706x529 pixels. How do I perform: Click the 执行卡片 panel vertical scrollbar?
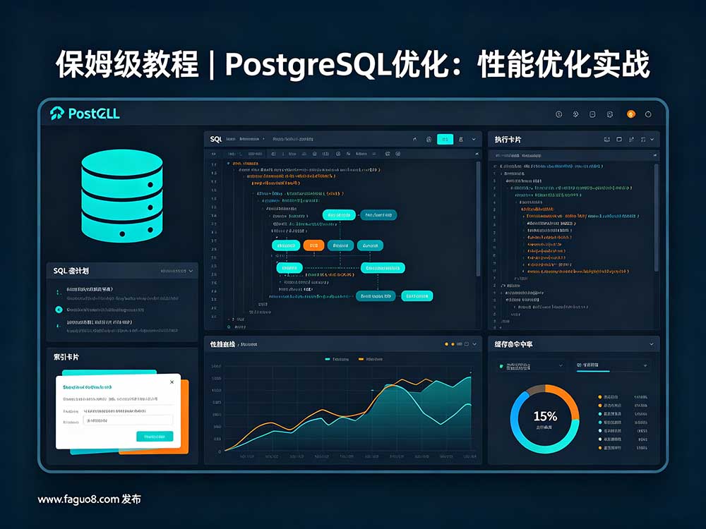click(x=656, y=217)
